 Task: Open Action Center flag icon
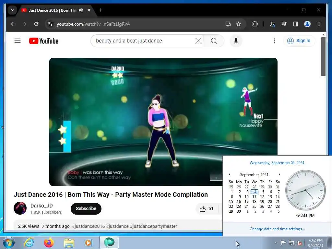pyautogui.click(x=283, y=243)
